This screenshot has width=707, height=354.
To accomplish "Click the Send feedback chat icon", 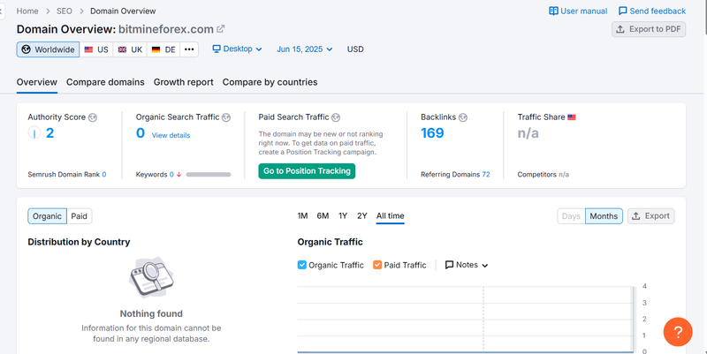I will (623, 11).
